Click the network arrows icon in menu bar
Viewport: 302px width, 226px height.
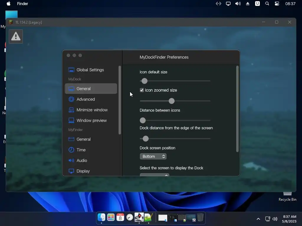219,4
